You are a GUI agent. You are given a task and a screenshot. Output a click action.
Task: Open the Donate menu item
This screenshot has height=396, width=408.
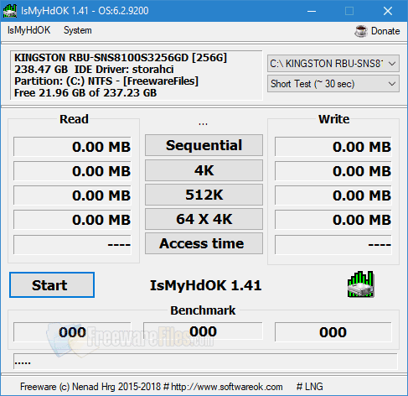(x=377, y=31)
